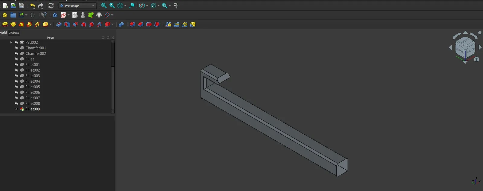Switch to the Model tab
The image size is (483, 191).
[x=3, y=33]
